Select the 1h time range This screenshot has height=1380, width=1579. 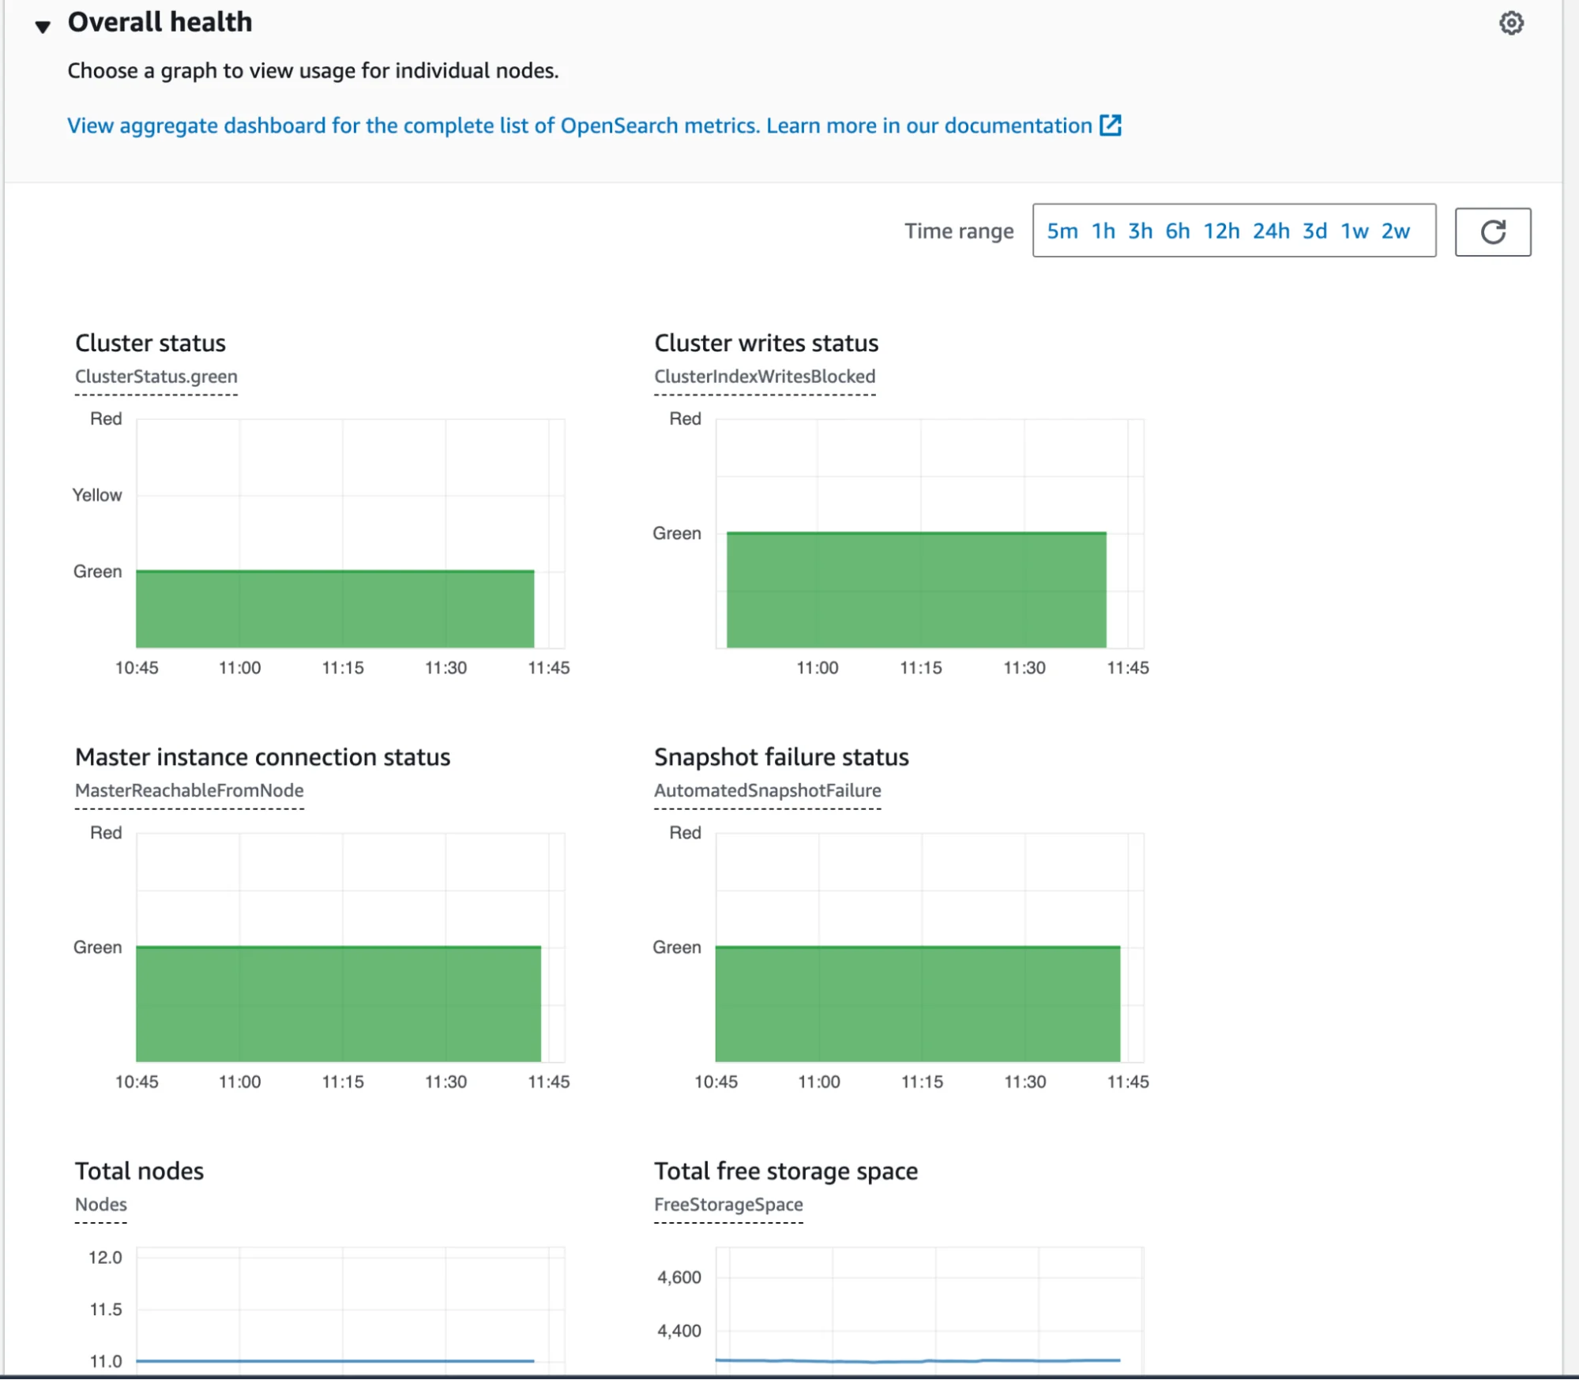pyautogui.click(x=1103, y=231)
